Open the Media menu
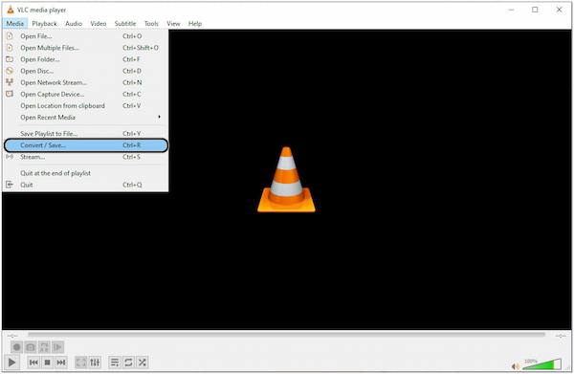 click(x=15, y=23)
